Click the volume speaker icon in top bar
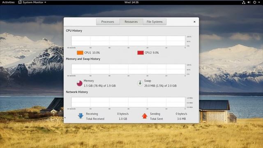The height and width of the screenshot is (148, 263). pyautogui.click(x=249, y=2)
